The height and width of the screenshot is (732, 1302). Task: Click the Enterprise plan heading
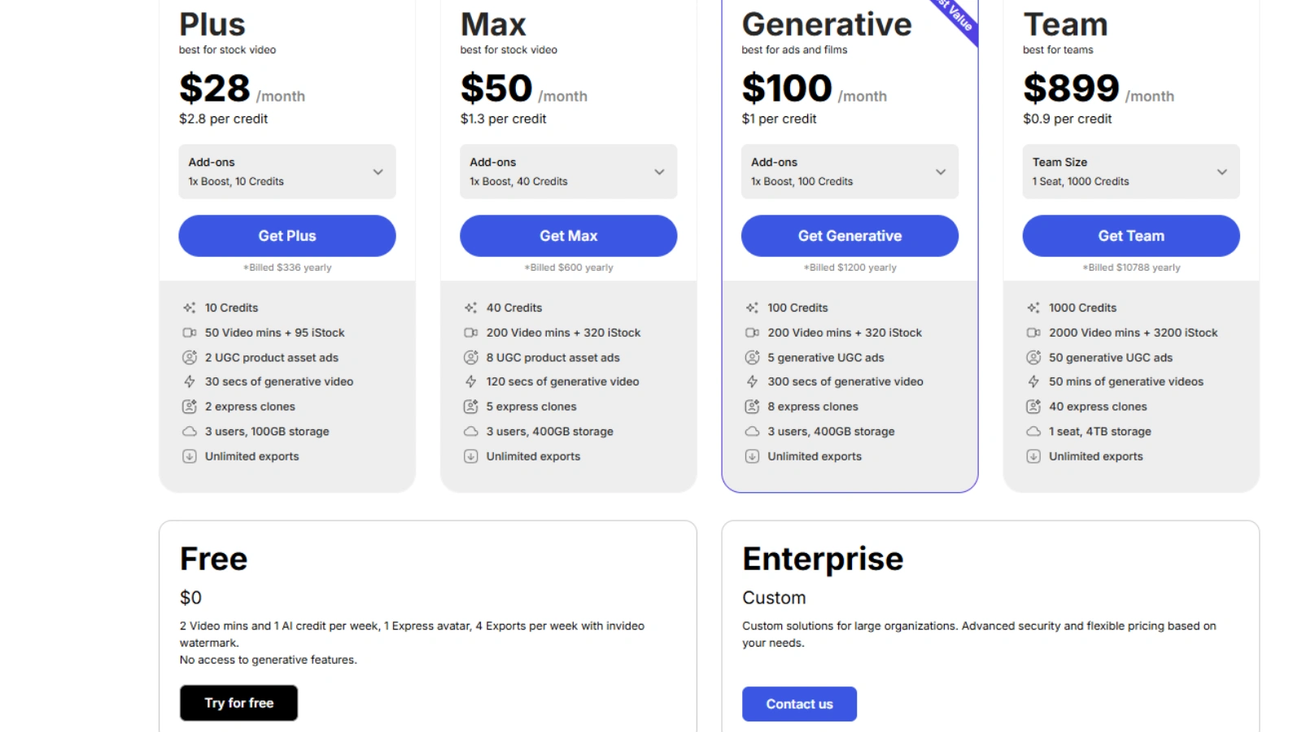[823, 559]
